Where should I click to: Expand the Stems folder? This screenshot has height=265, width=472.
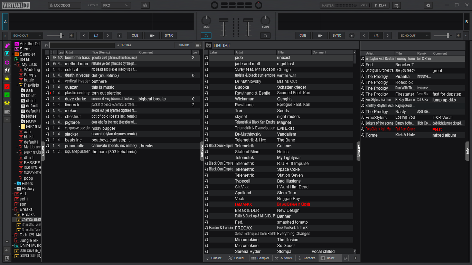tap(13, 49)
